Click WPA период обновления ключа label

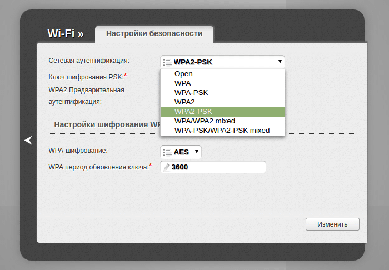coord(98,167)
